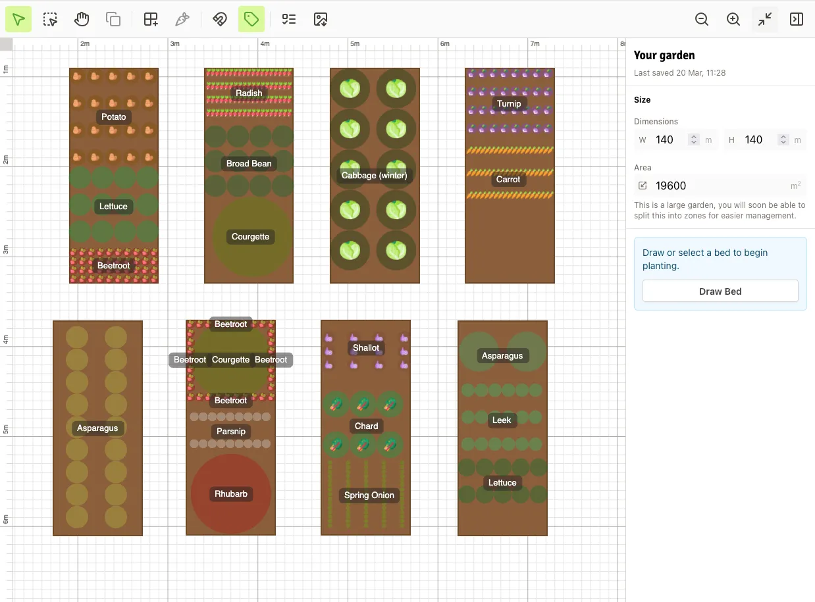Image resolution: width=815 pixels, height=602 pixels.
Task: Open the checklist panel icon
Action: [x=288, y=19]
